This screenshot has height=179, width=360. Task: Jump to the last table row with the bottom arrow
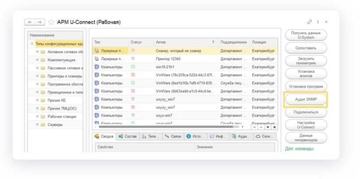(274, 127)
